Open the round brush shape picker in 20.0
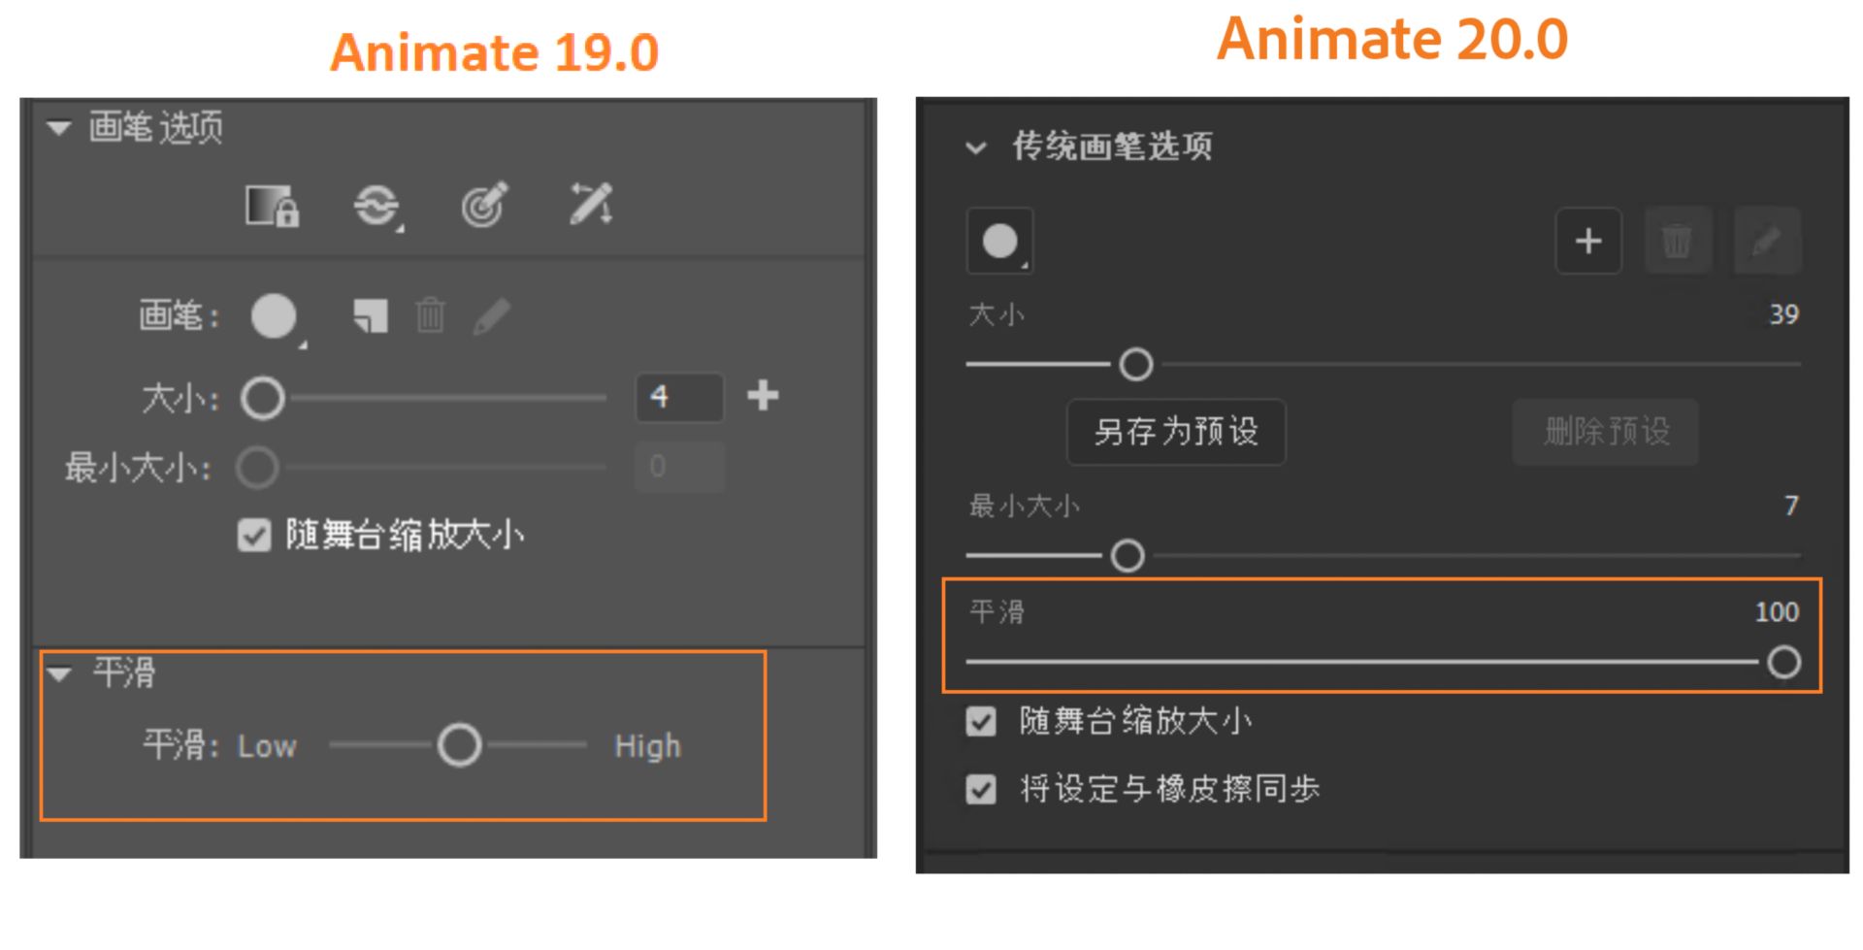The height and width of the screenshot is (950, 1863). tap(1000, 241)
